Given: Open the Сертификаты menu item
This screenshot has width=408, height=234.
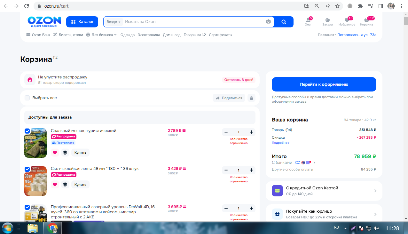Looking at the screenshot, I should pyautogui.click(x=221, y=35).
